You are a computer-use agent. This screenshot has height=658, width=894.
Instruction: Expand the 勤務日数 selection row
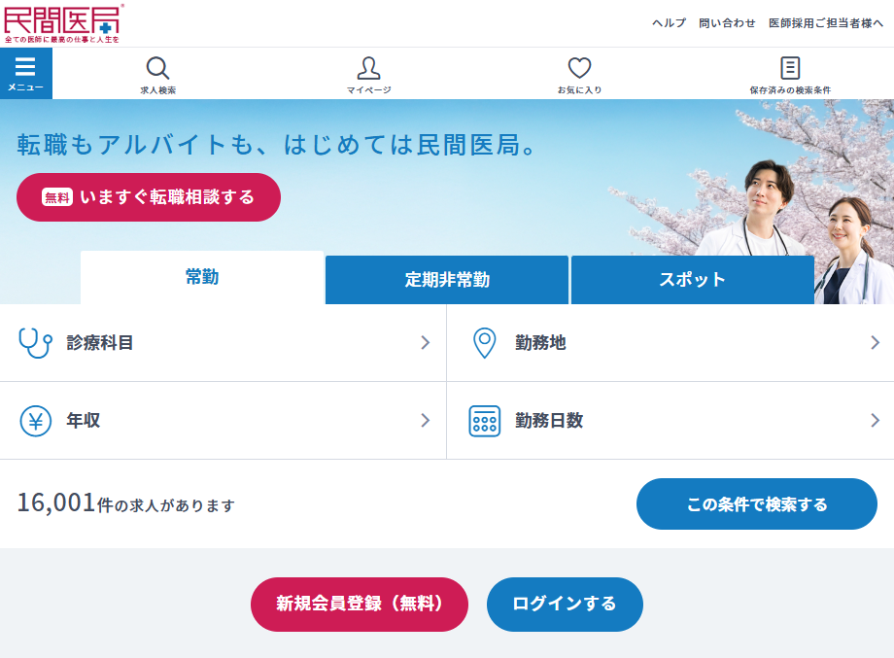670,421
